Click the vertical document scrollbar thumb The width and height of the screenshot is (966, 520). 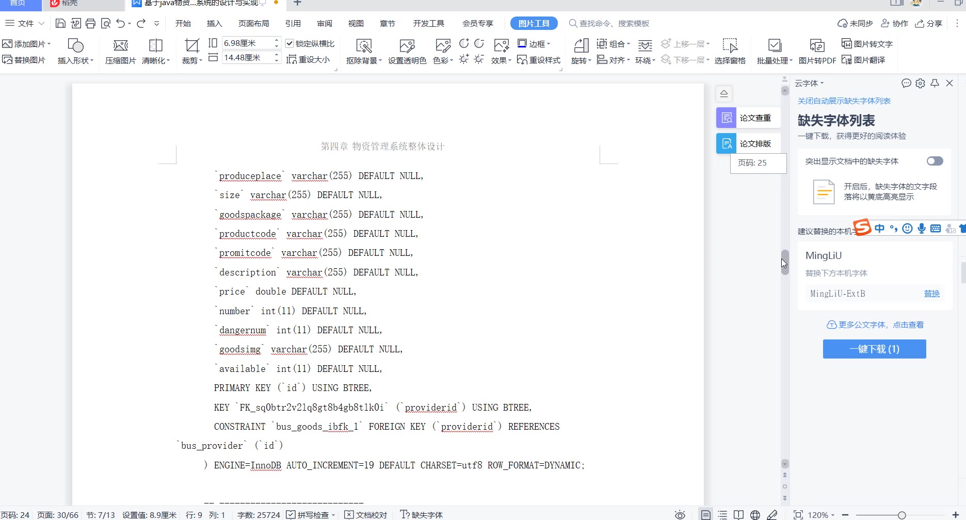click(785, 262)
